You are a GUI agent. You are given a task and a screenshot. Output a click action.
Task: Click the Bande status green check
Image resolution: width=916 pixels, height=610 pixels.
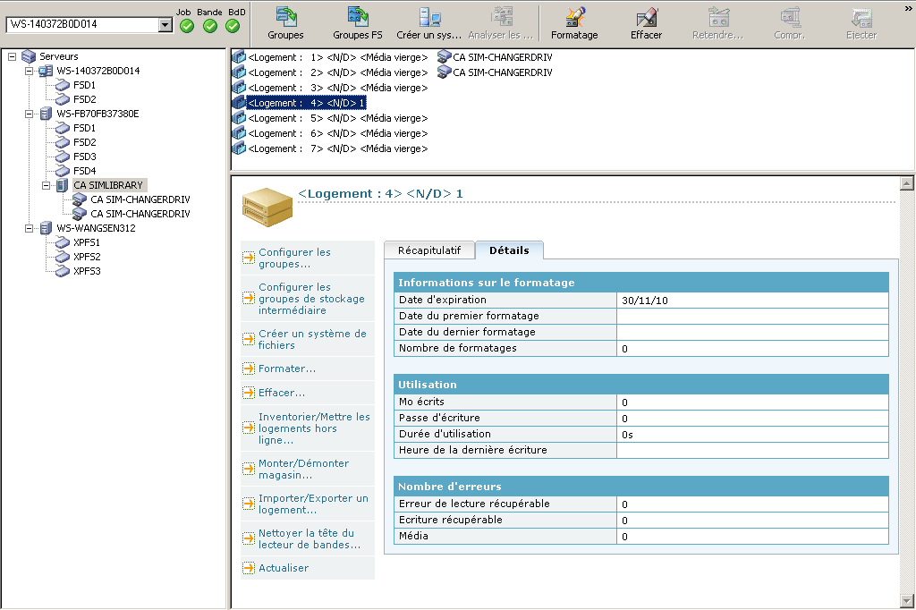[209, 26]
